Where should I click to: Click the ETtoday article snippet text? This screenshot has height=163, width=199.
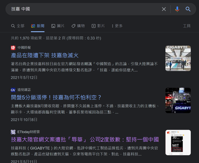pyautogui.click(x=84, y=151)
